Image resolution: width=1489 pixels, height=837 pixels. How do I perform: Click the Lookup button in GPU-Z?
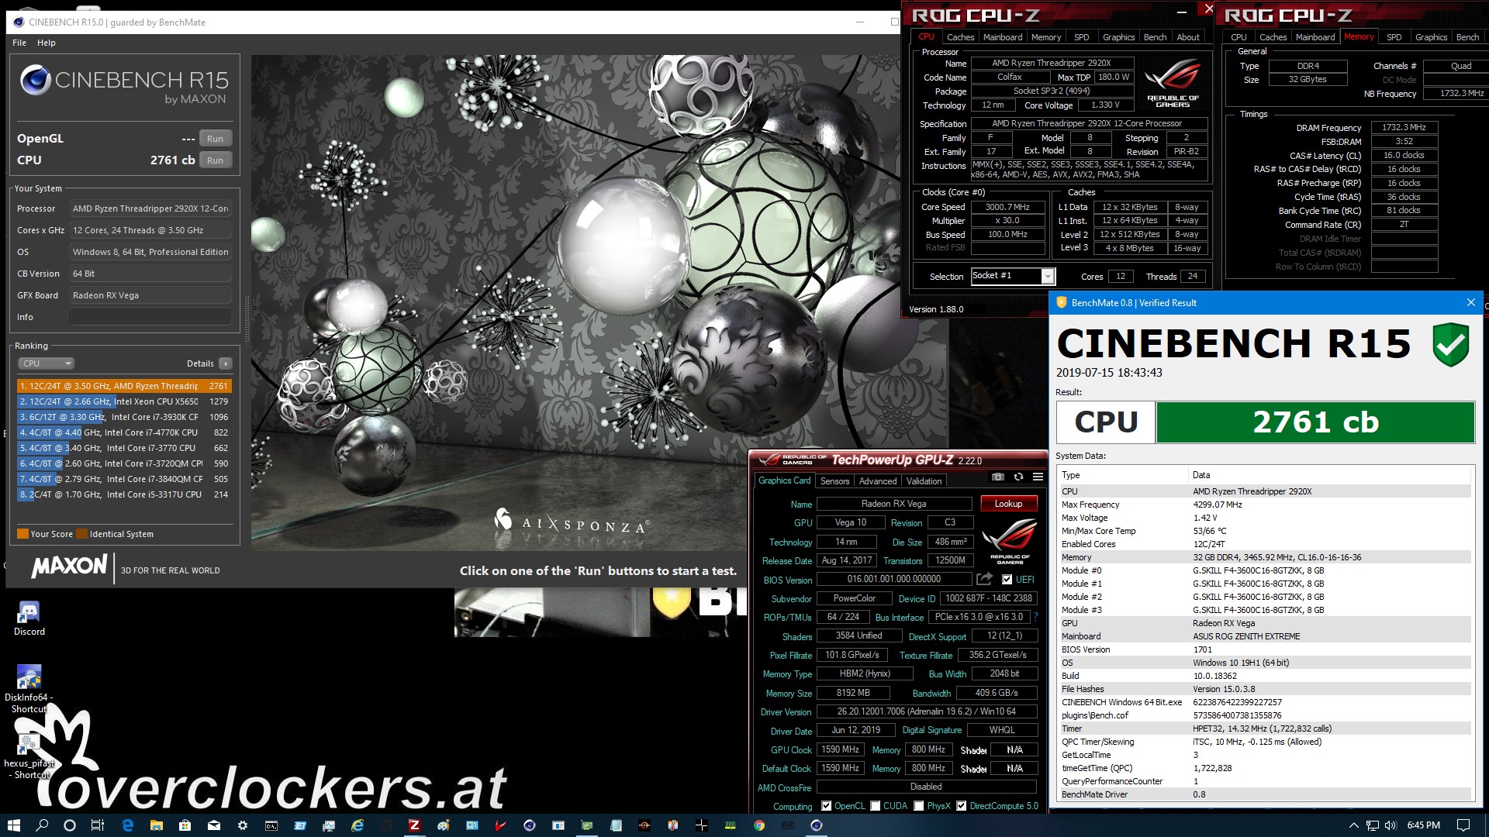point(1008,504)
